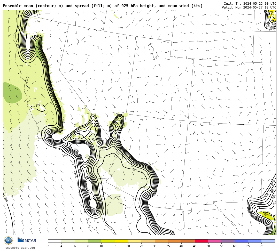279x251 pixels.
Task: Click the Init: Thu 2024-05-23 00 UTC text
Action: click(x=250, y=4)
